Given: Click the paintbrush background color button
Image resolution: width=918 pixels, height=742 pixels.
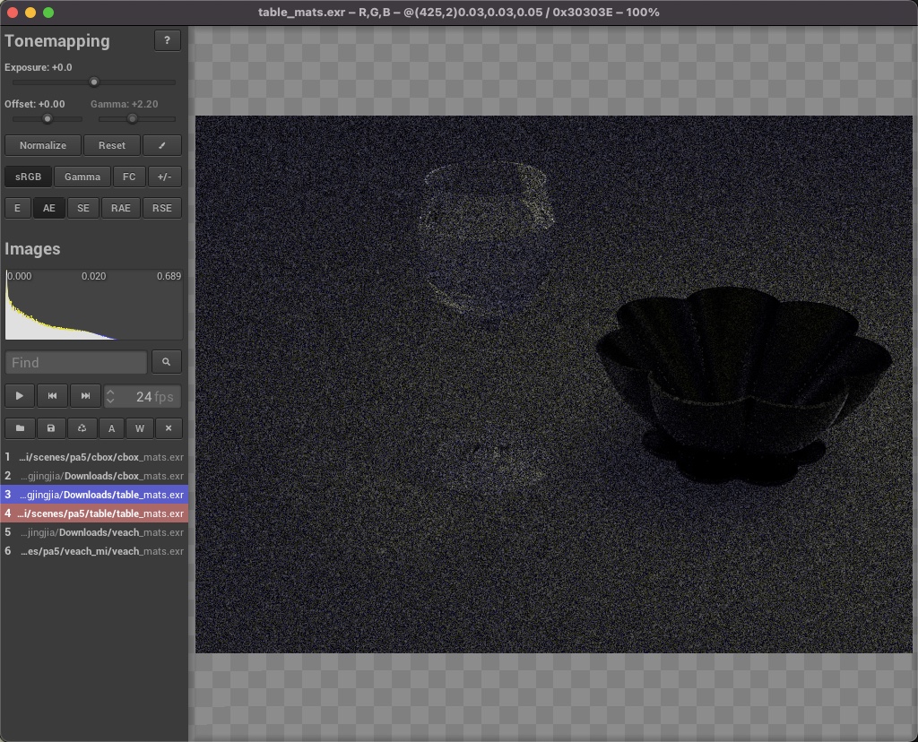Looking at the screenshot, I should [x=161, y=145].
